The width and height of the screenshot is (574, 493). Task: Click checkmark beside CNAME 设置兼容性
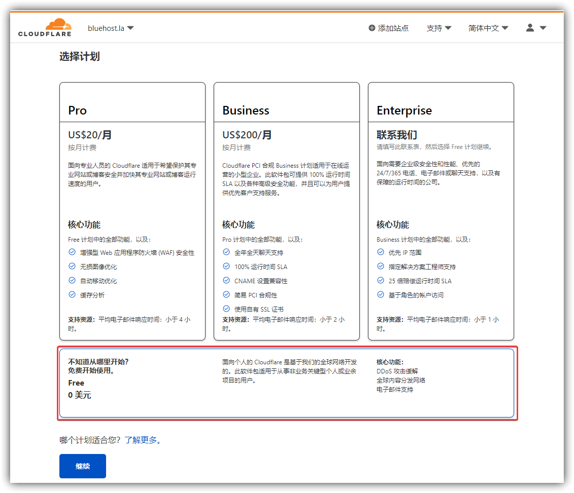click(x=226, y=281)
